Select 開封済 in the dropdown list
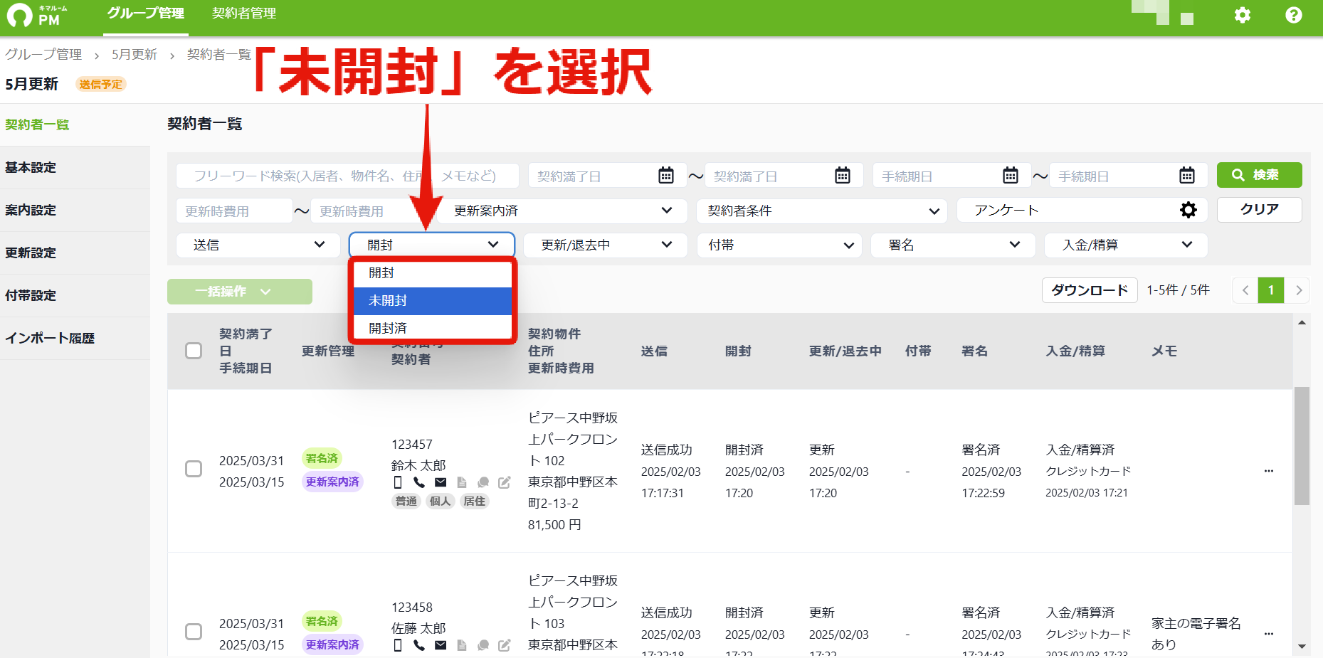This screenshot has width=1323, height=658. click(433, 329)
